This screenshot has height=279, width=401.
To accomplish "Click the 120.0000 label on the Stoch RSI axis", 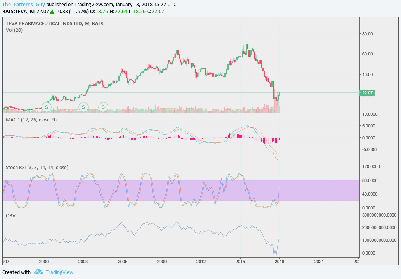I will [x=371, y=166].
